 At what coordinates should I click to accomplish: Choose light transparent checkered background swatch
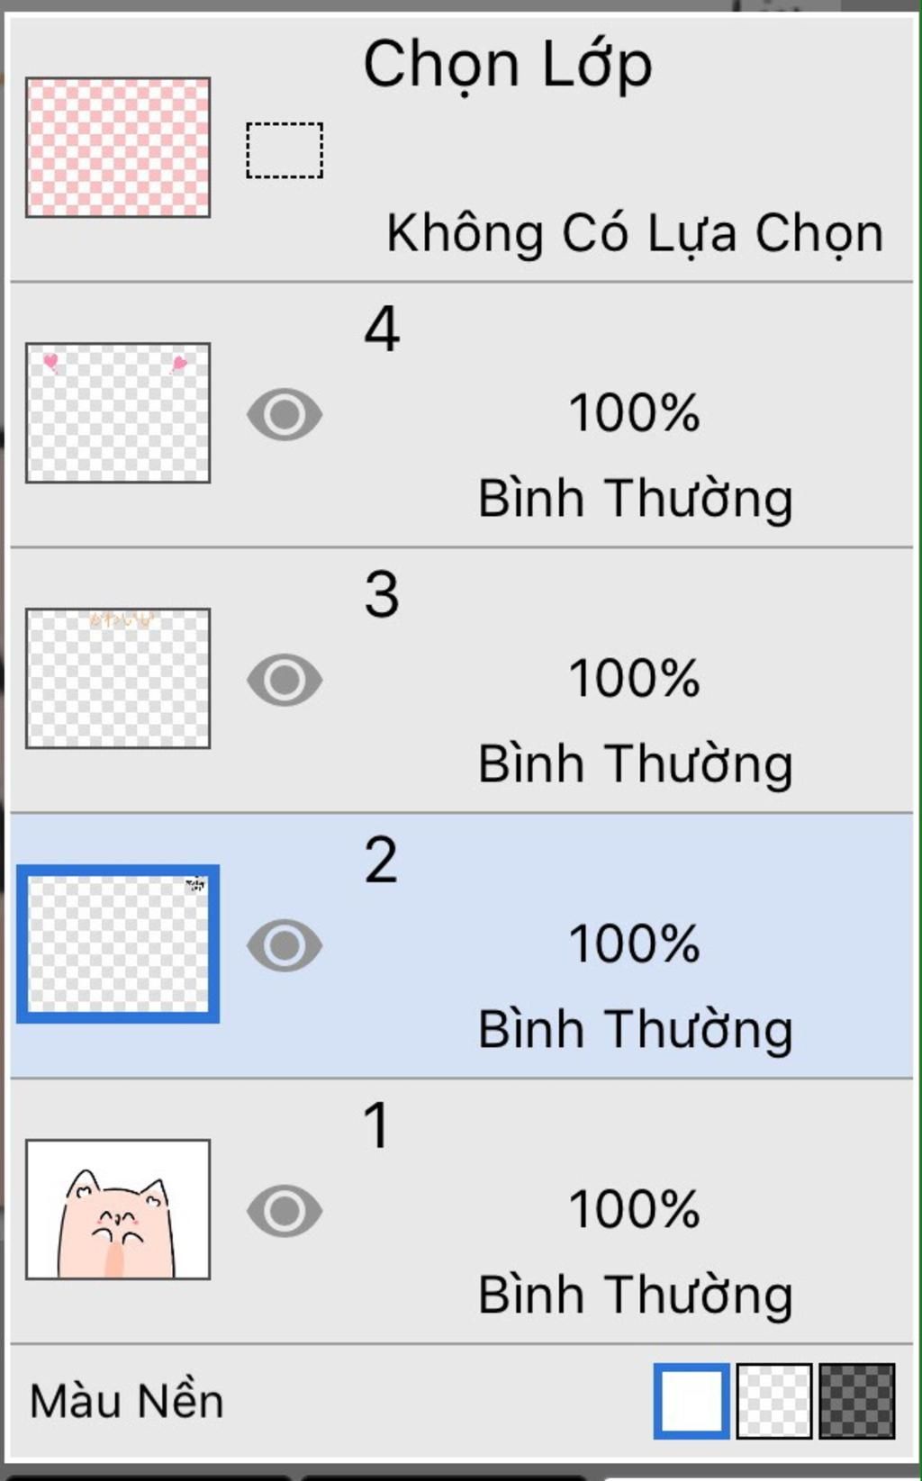coord(774,1401)
